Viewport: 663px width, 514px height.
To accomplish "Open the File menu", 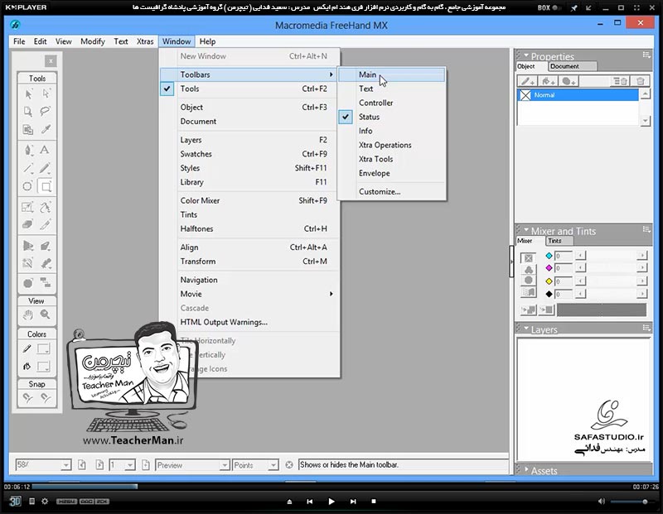I will tap(19, 41).
